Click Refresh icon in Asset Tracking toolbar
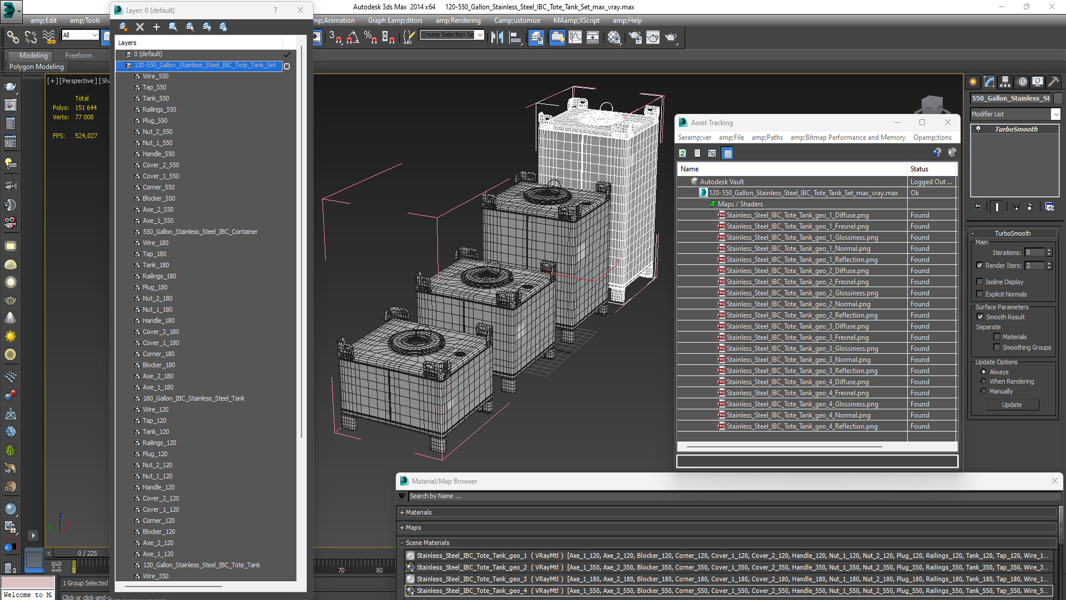Image resolution: width=1066 pixels, height=600 pixels. coord(682,153)
